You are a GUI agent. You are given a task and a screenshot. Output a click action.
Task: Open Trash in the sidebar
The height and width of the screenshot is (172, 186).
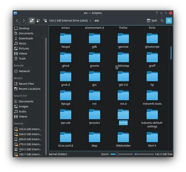(x=29, y=58)
